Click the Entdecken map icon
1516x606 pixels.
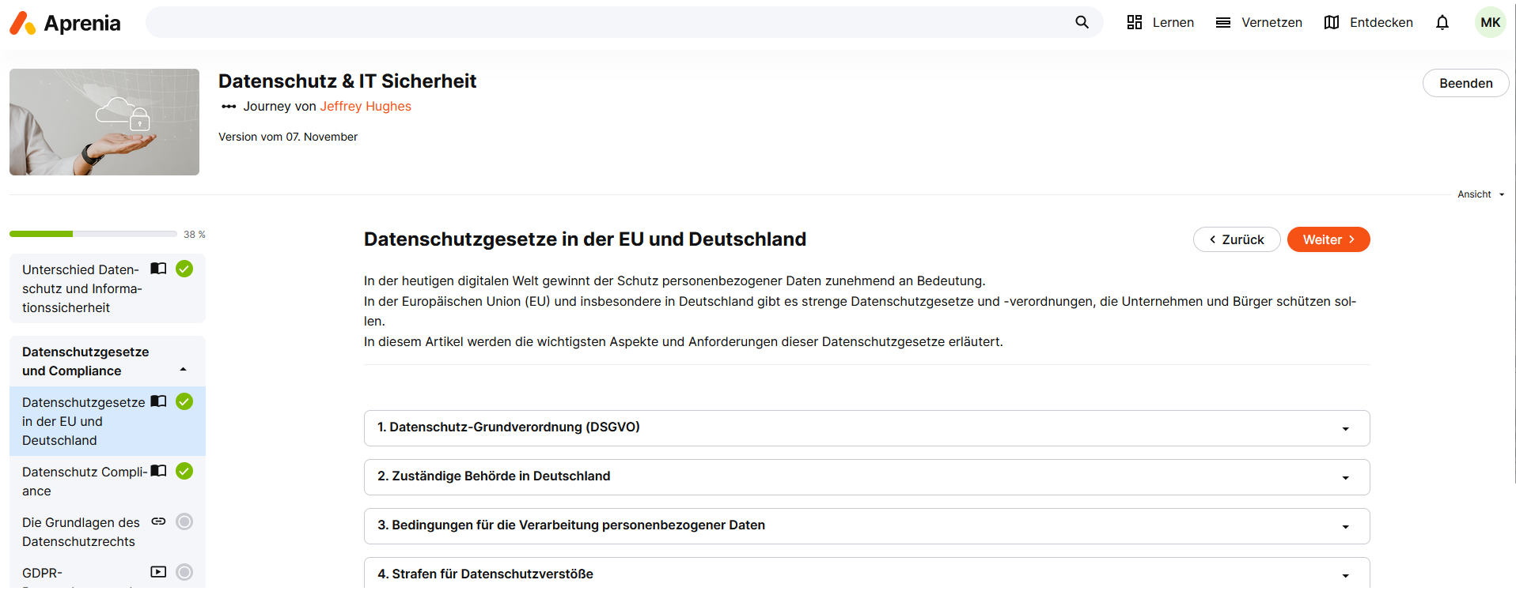(1332, 22)
